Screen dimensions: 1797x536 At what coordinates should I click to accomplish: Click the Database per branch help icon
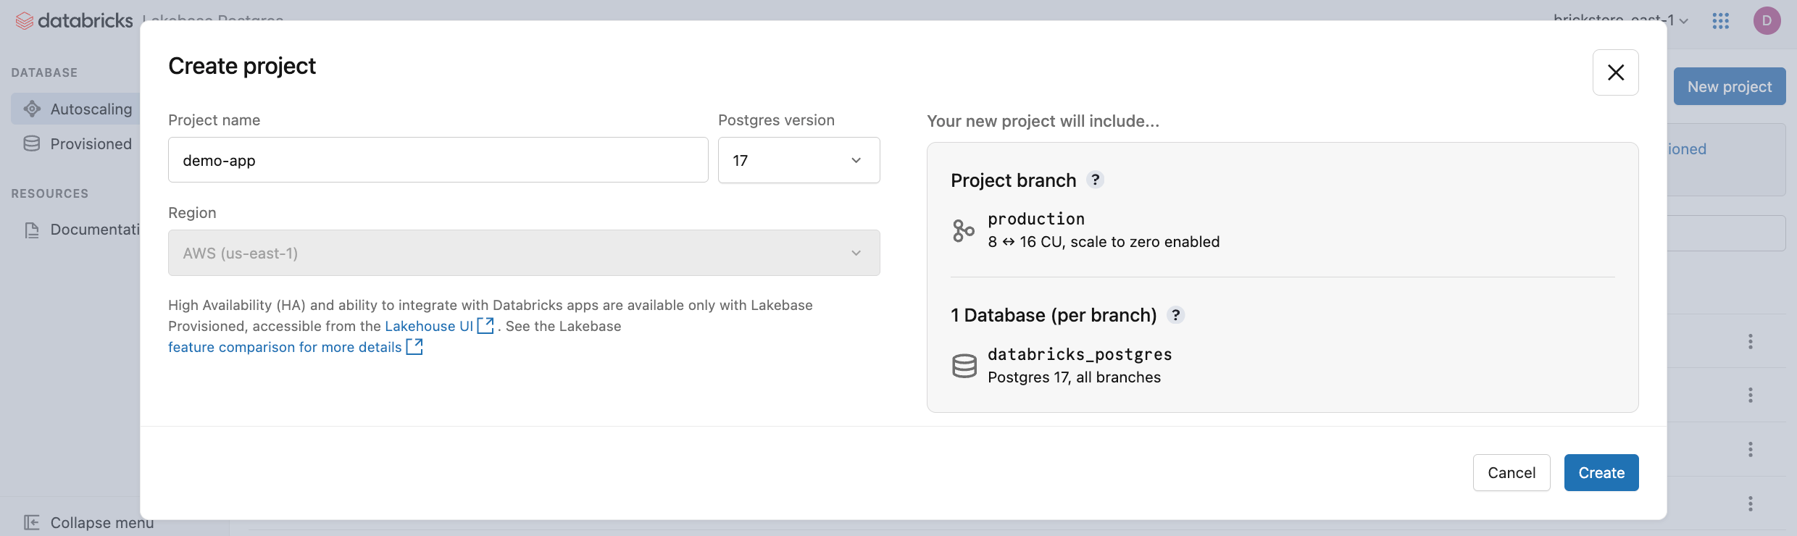1176,315
